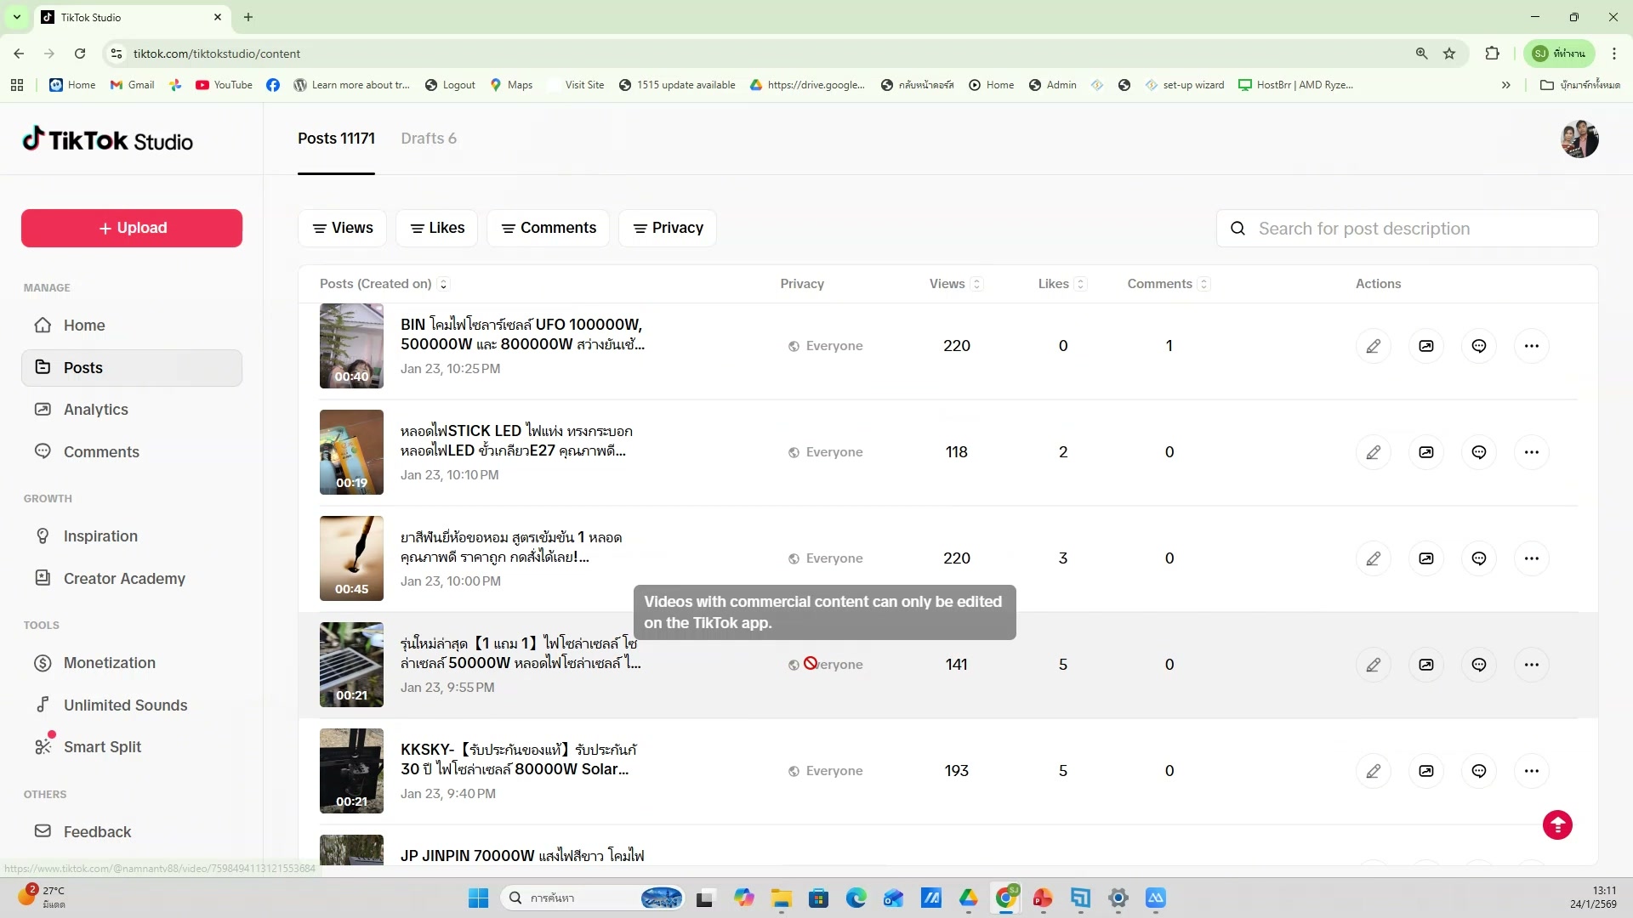This screenshot has height=918, width=1633.
Task: Click the red scroll-to-top button
Action: click(1557, 824)
